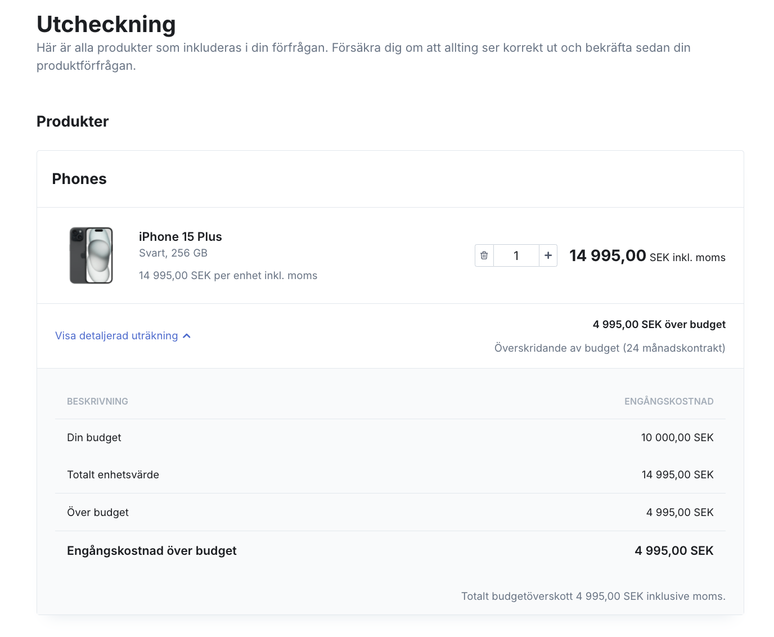Select 'Totalt budgetöverskott 4 995,00 SEK inklusive moms.'

tap(593, 596)
